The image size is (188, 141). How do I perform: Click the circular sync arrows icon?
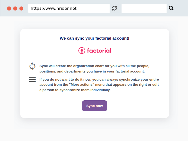pos(32,66)
